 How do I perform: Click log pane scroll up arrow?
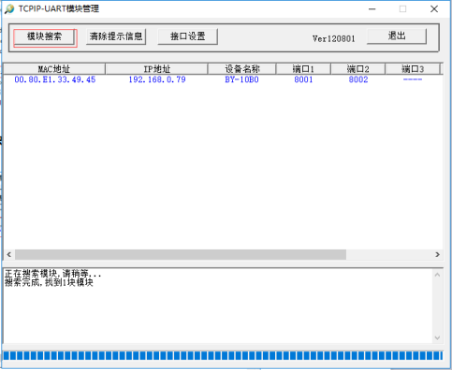click(x=437, y=275)
